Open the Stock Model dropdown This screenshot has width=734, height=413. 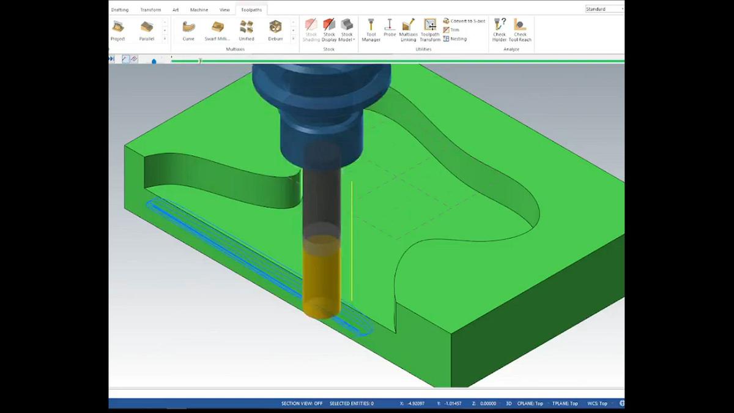coord(347,32)
